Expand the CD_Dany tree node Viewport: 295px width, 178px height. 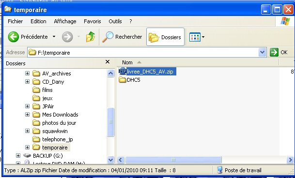(x=27, y=82)
